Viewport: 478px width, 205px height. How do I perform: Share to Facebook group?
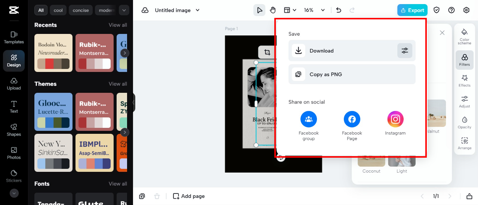[x=309, y=126]
